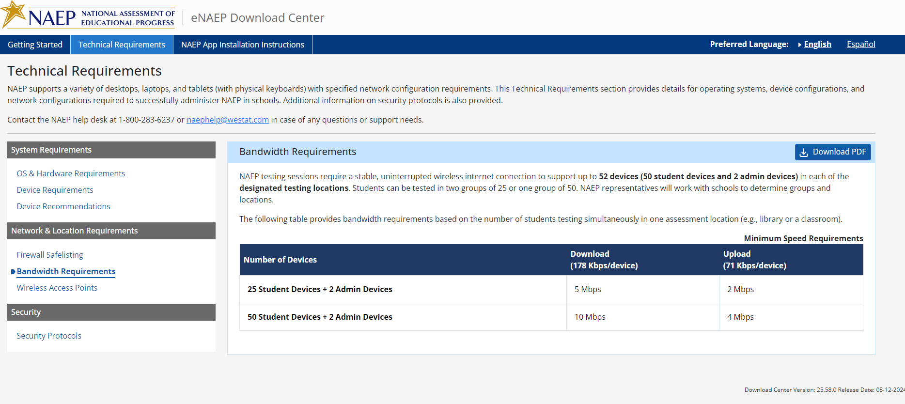Screen dimensions: 905x404
Task: Click the Security section header
Action: pos(111,312)
